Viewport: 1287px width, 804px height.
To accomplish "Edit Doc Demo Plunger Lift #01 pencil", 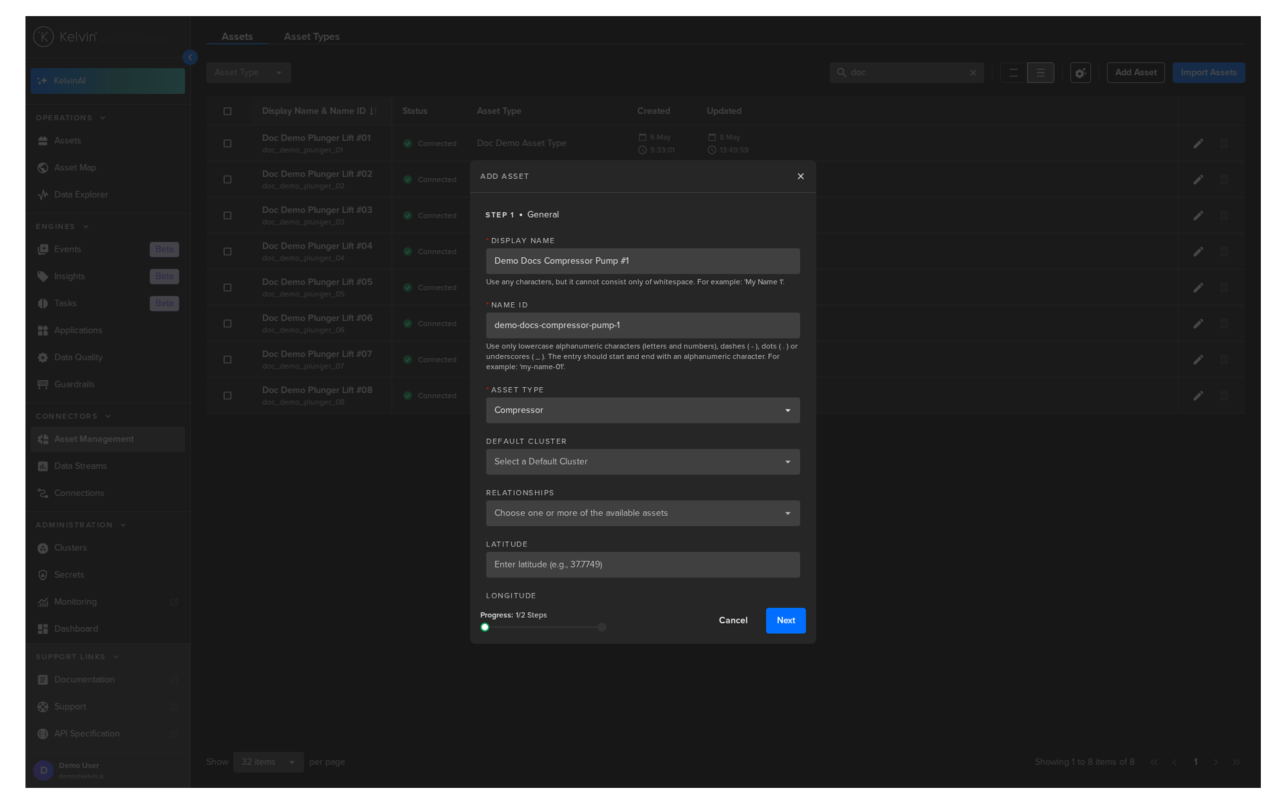I will [1199, 143].
